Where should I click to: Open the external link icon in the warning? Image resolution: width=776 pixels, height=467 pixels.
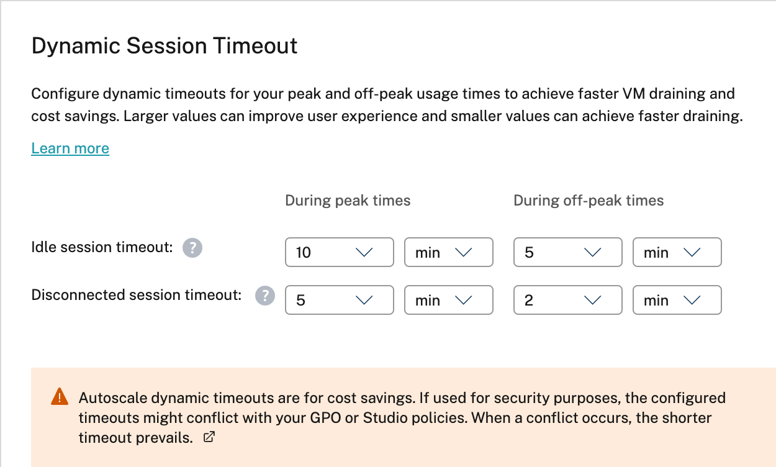point(209,437)
